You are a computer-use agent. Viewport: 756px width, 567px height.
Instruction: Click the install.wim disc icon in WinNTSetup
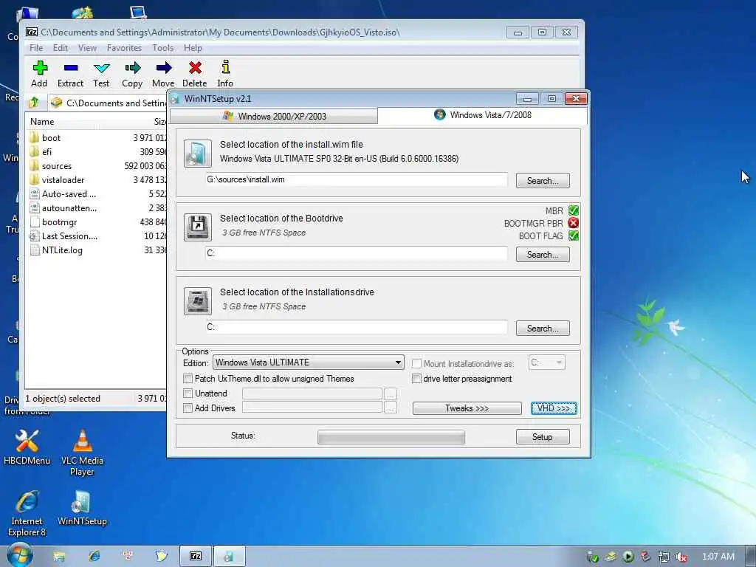pos(198,154)
